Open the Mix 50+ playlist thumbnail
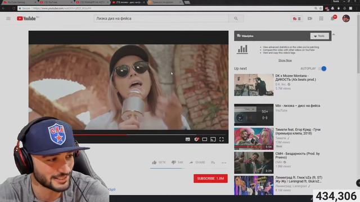The height and width of the screenshot is (202, 360). 254,114
